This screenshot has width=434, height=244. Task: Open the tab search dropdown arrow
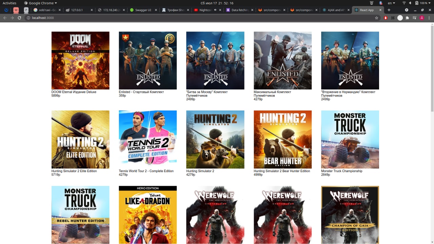pyautogui.click(x=407, y=10)
